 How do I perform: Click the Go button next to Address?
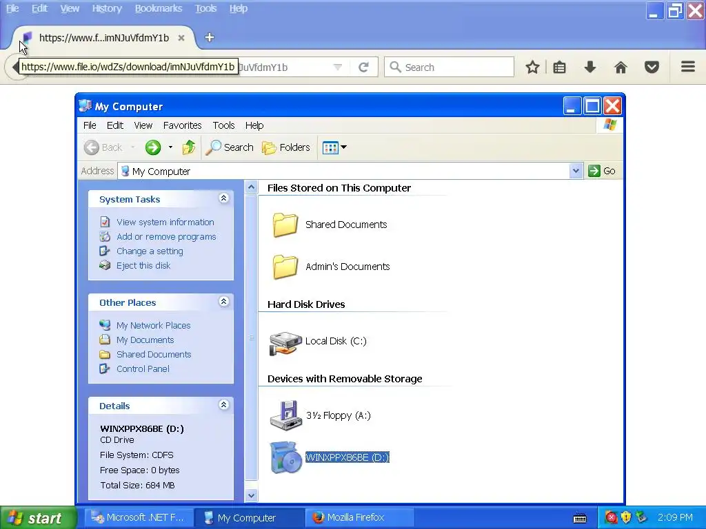[x=601, y=171]
